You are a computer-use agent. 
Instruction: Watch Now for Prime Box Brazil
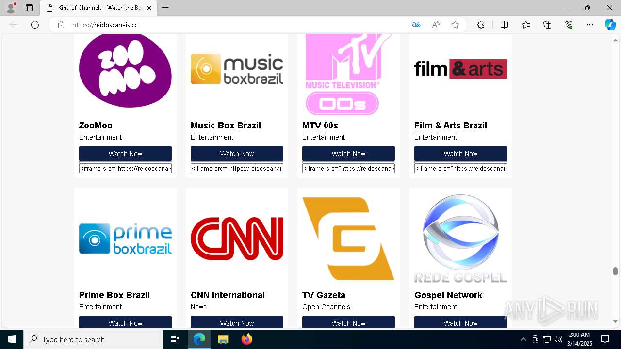tap(125, 322)
